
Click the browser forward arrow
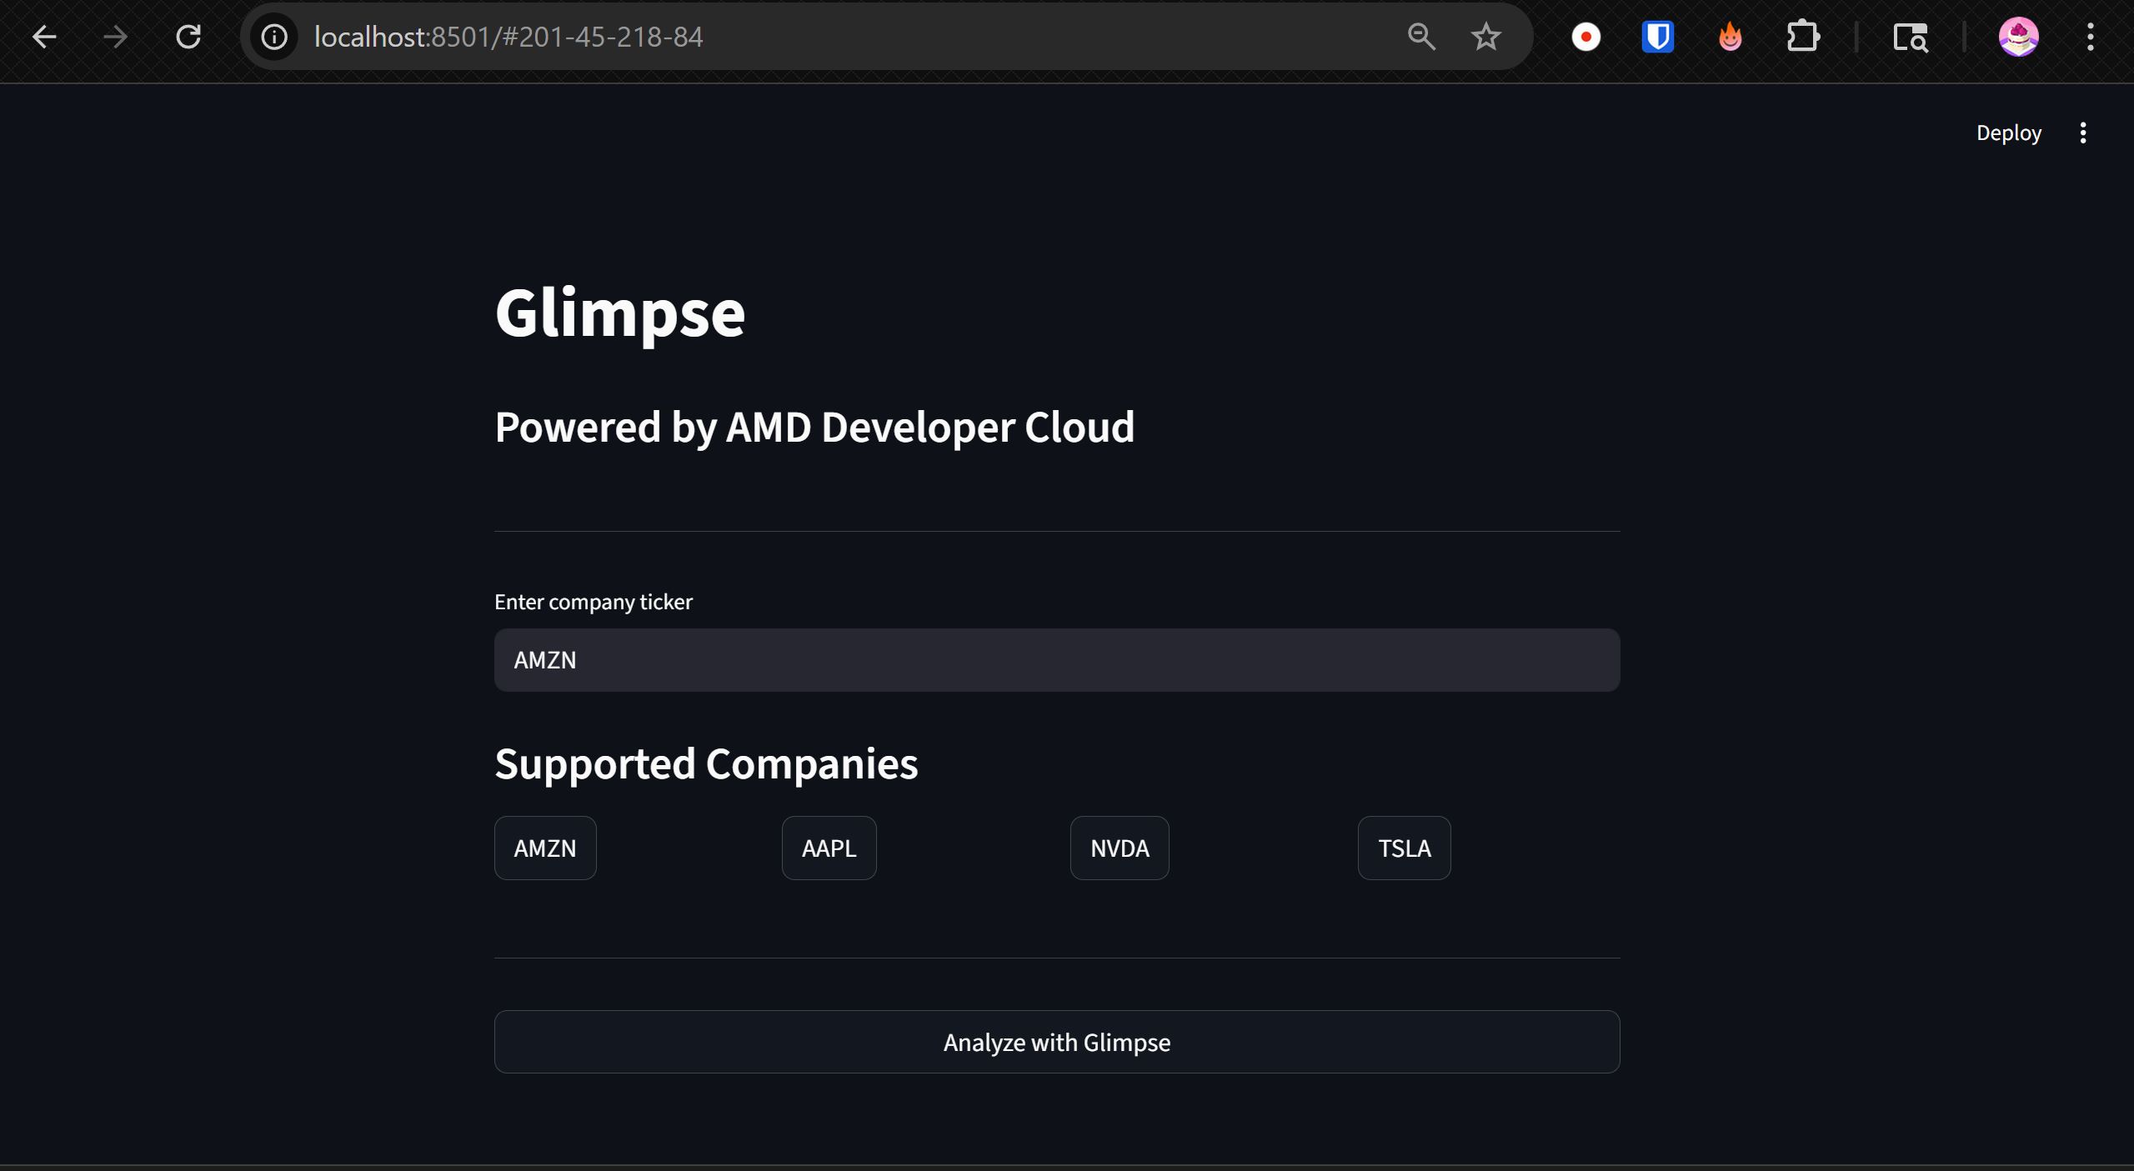point(116,37)
